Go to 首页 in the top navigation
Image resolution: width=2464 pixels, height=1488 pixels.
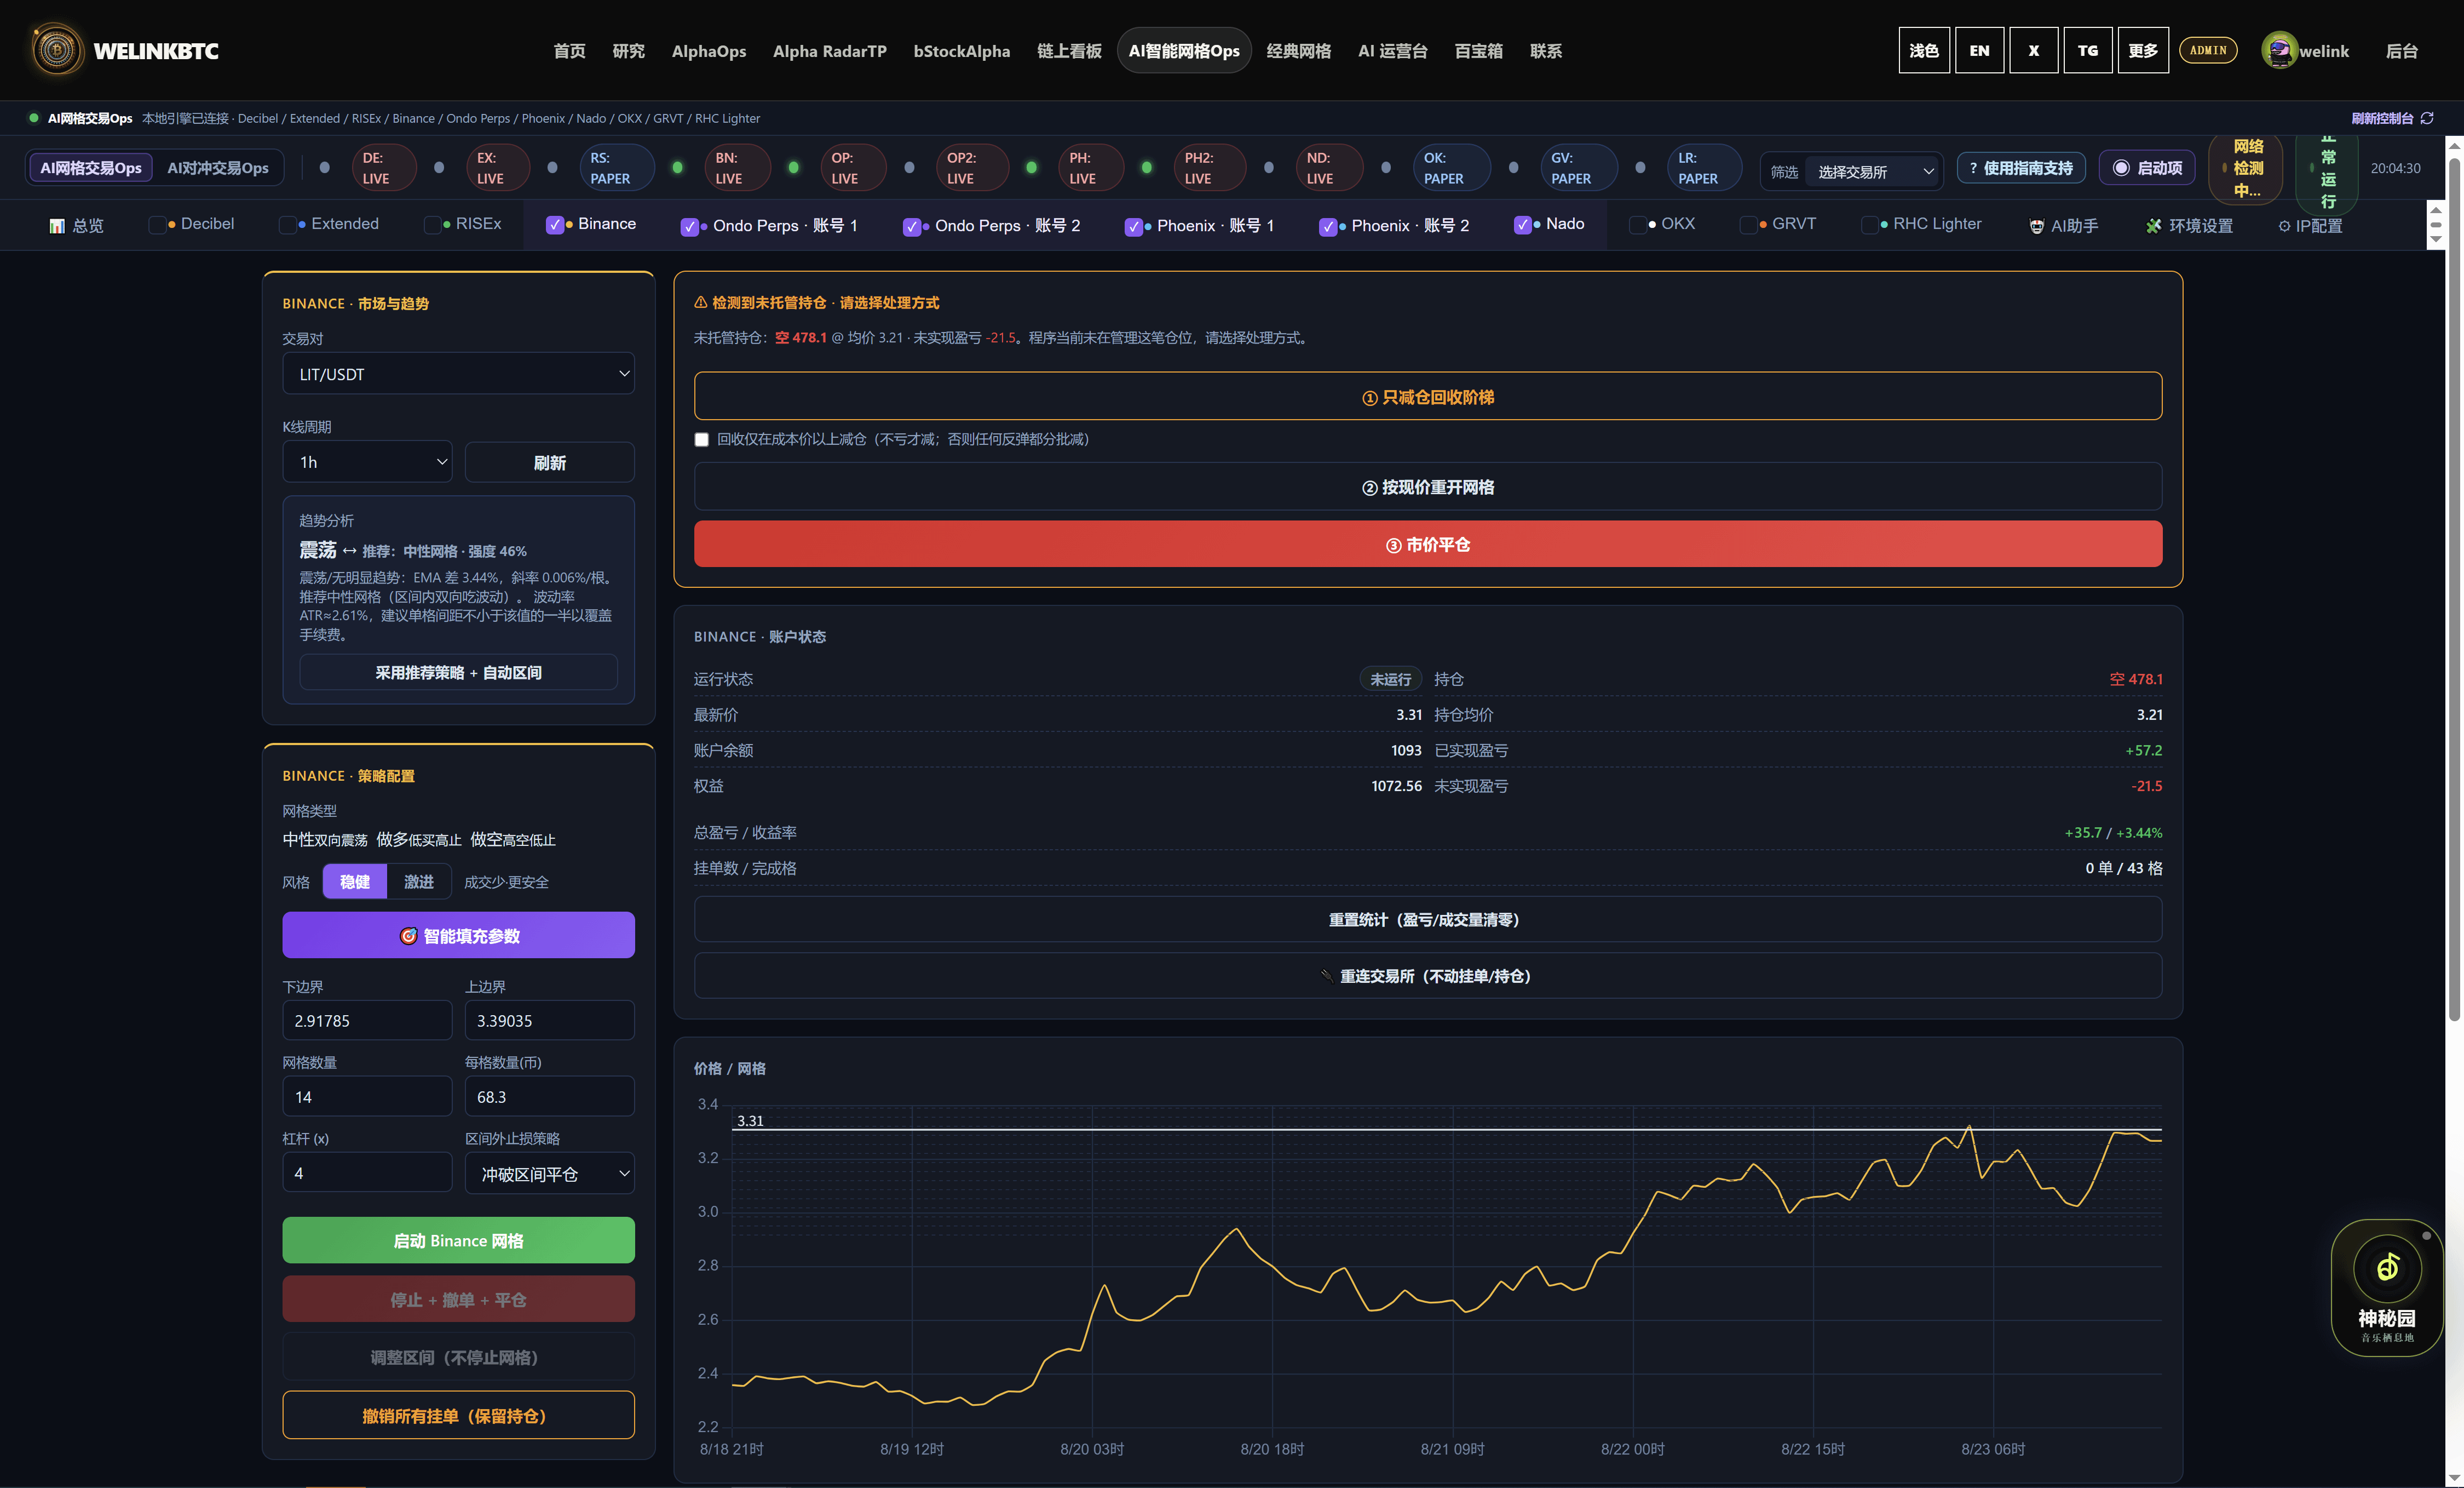tap(570, 51)
